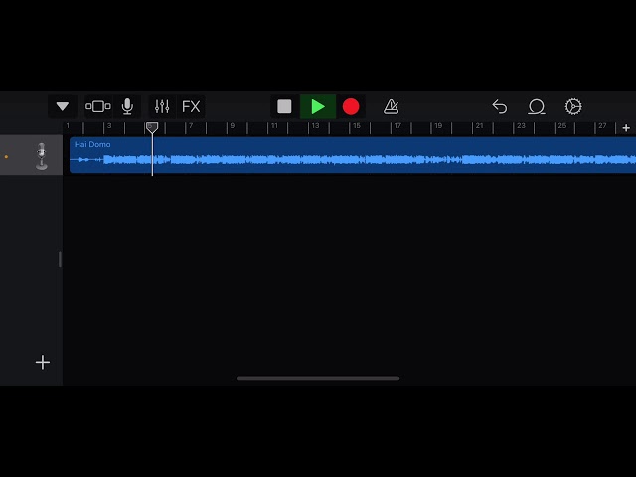Switch to Tracks view button
This screenshot has width=636, height=477.
[97, 106]
